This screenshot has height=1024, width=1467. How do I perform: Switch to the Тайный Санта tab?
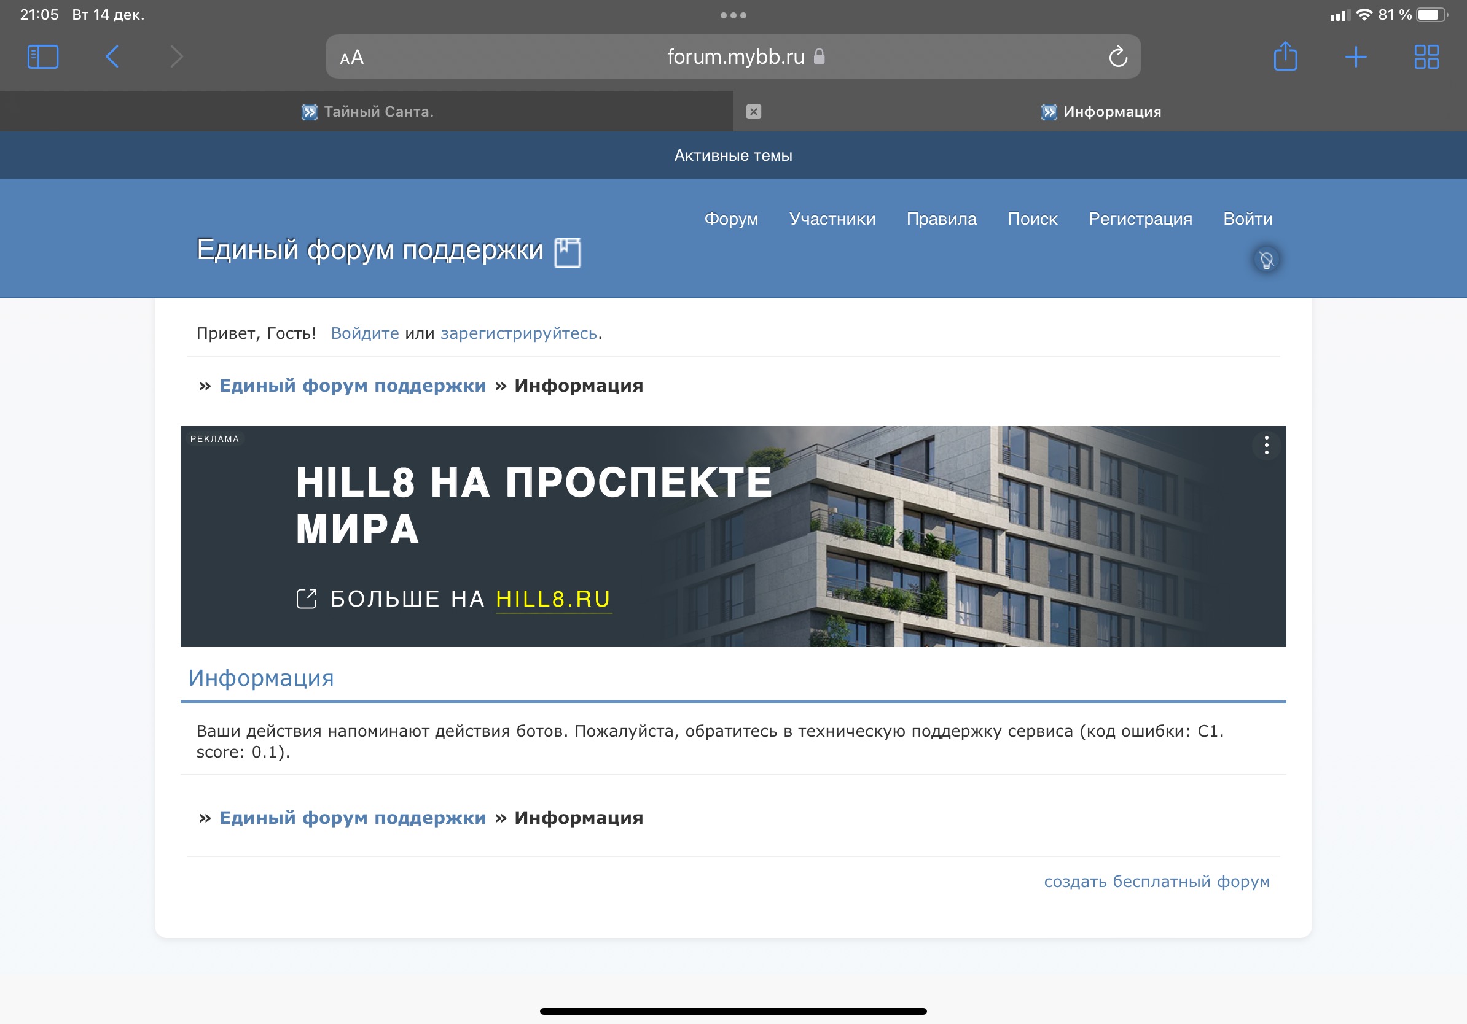[x=367, y=112]
